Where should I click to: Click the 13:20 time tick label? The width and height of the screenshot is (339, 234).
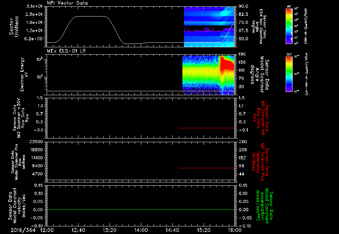(x=109, y=230)
